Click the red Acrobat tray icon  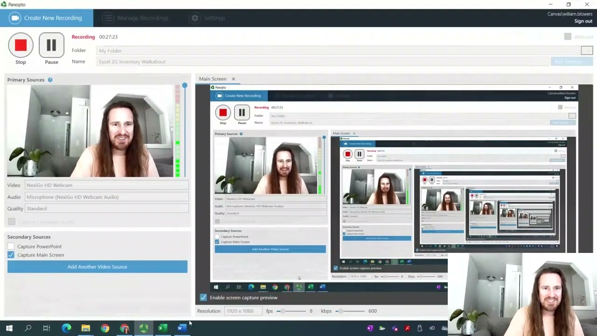(407, 328)
